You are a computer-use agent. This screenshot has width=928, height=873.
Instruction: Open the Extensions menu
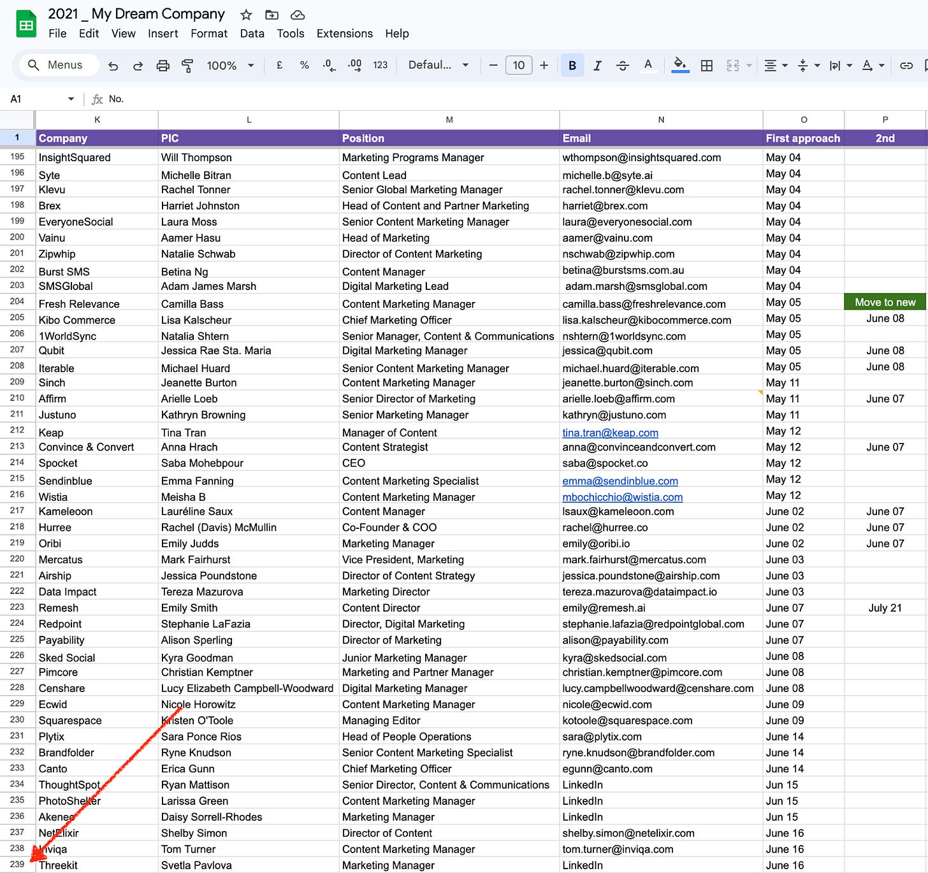[345, 34]
